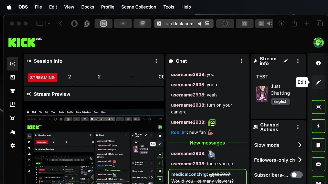Open the Tools menu

pos(169,7)
